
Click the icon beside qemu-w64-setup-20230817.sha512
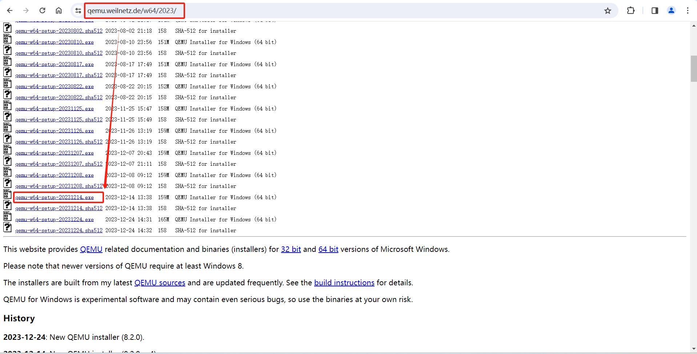7,72
